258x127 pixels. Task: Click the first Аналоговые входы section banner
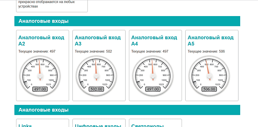tap(127, 21)
